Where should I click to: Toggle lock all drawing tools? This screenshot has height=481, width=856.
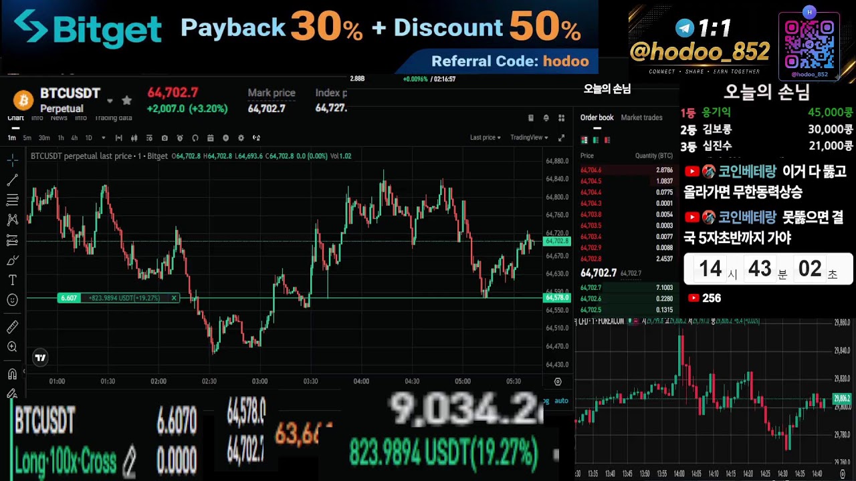(12, 394)
